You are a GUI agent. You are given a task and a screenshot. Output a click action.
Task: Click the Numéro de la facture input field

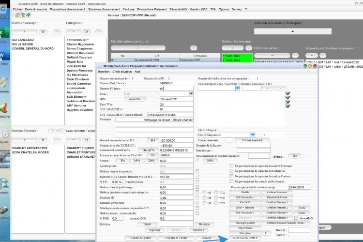tap(254, 145)
